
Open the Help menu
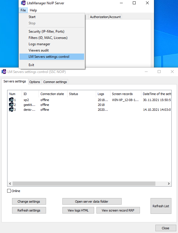click(x=33, y=10)
